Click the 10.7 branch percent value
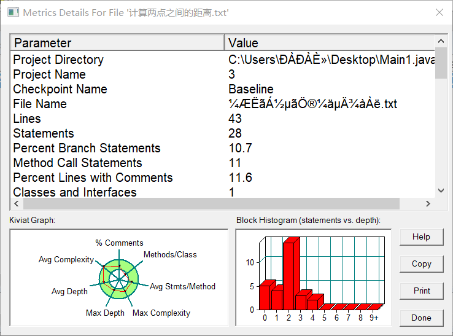The height and width of the screenshot is (336, 453). click(x=241, y=148)
